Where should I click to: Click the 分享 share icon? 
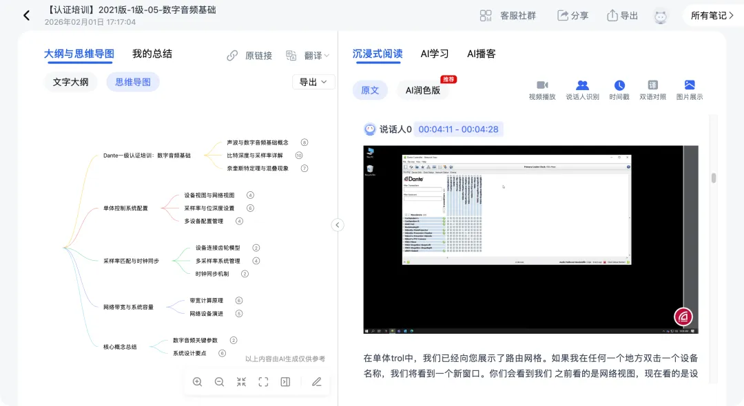pos(563,15)
